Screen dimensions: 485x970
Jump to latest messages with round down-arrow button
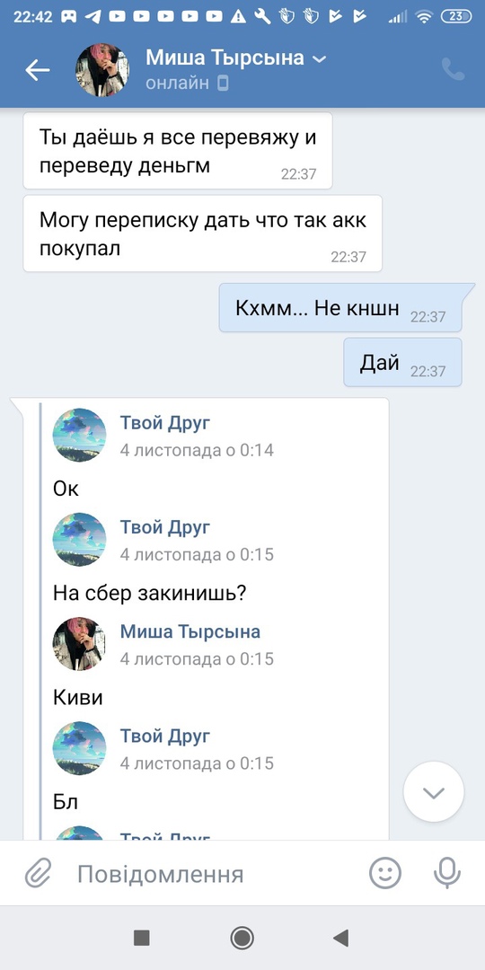click(x=434, y=792)
